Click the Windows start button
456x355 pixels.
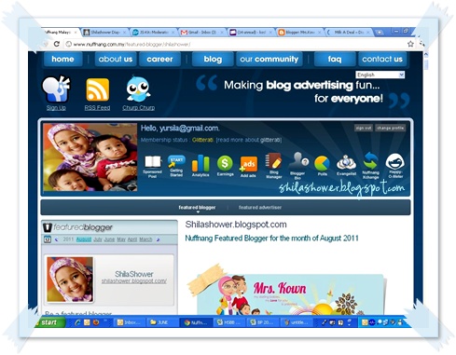point(49,322)
